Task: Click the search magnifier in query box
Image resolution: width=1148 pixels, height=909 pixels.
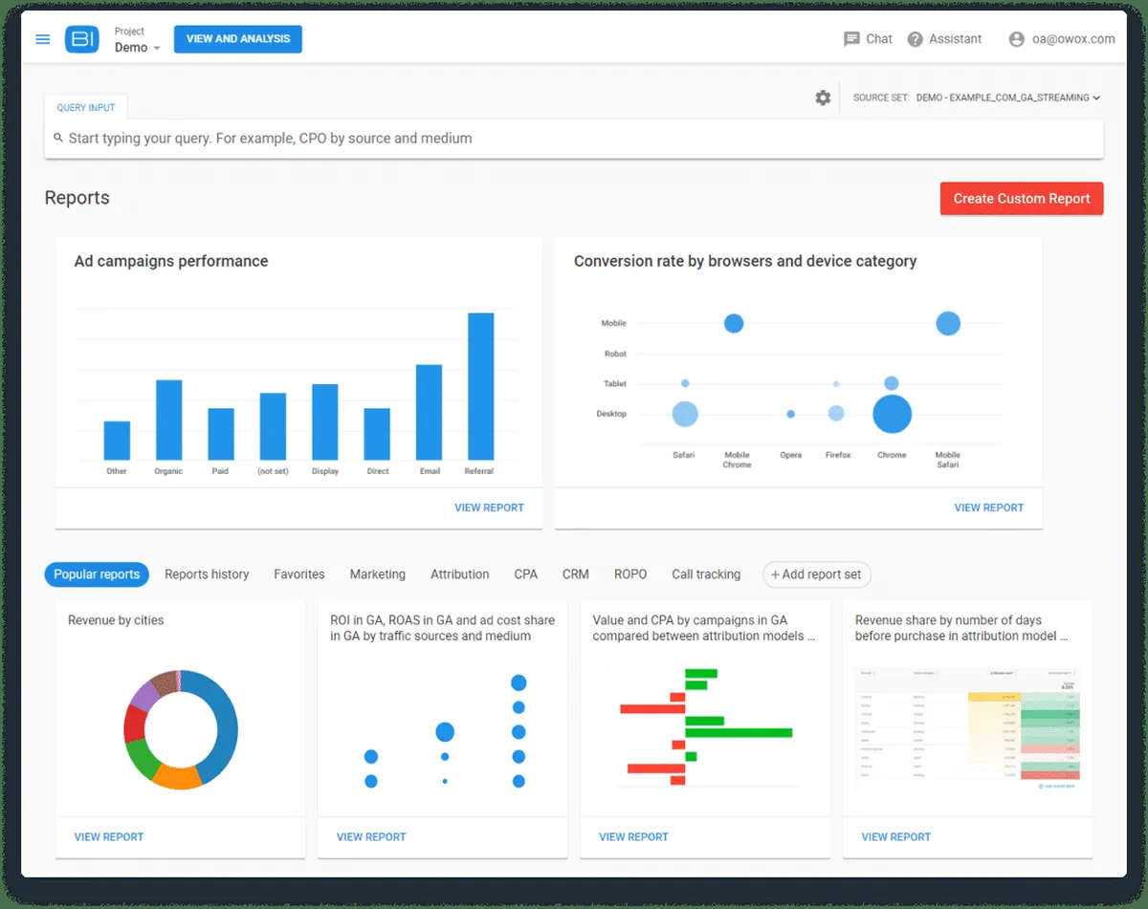Action: coord(58,138)
